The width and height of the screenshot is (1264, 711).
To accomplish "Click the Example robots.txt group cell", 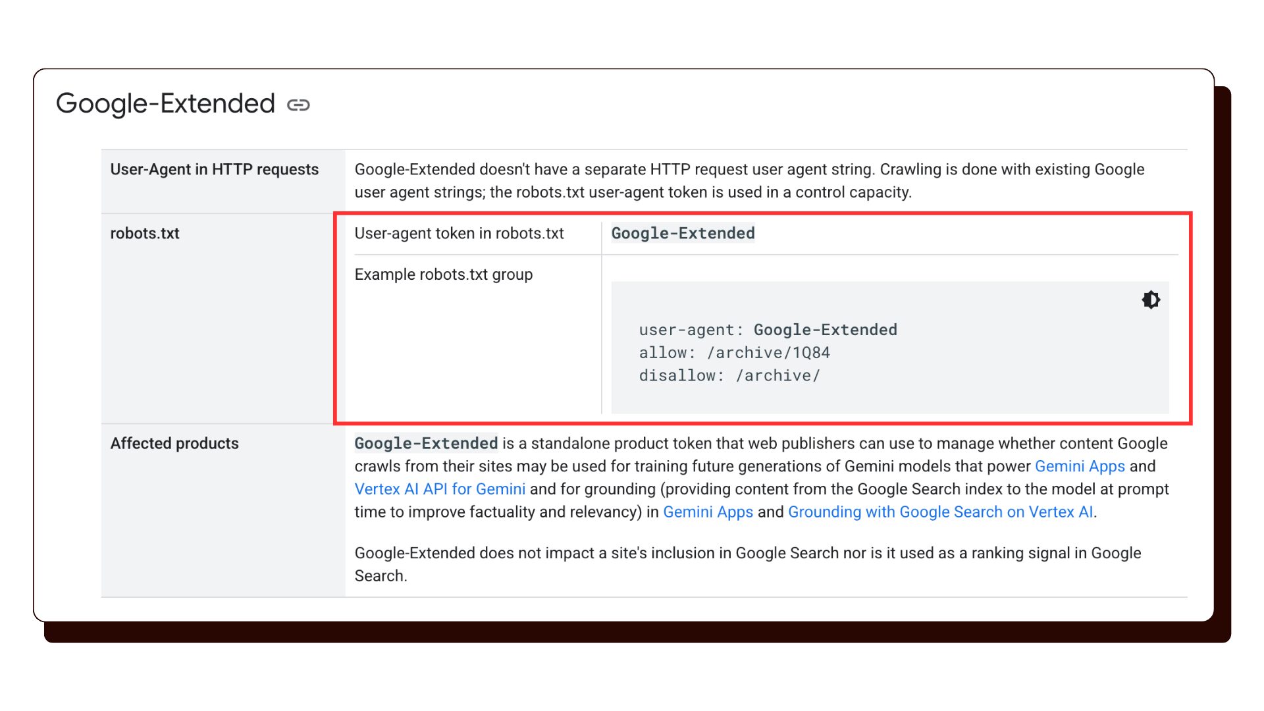I will click(x=444, y=275).
